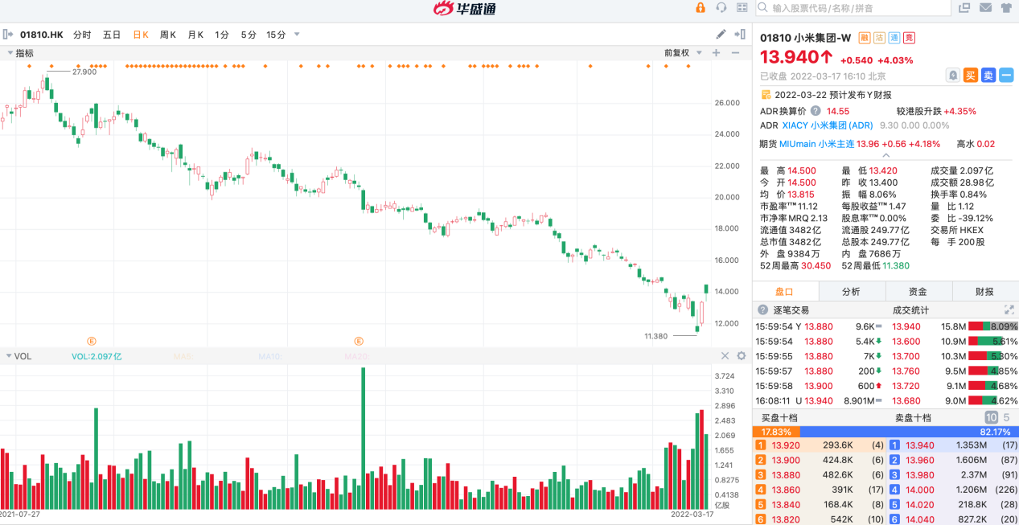Screen dimensions: 1019x525
Task: Click the blue 卖 sell button
Action: point(988,75)
